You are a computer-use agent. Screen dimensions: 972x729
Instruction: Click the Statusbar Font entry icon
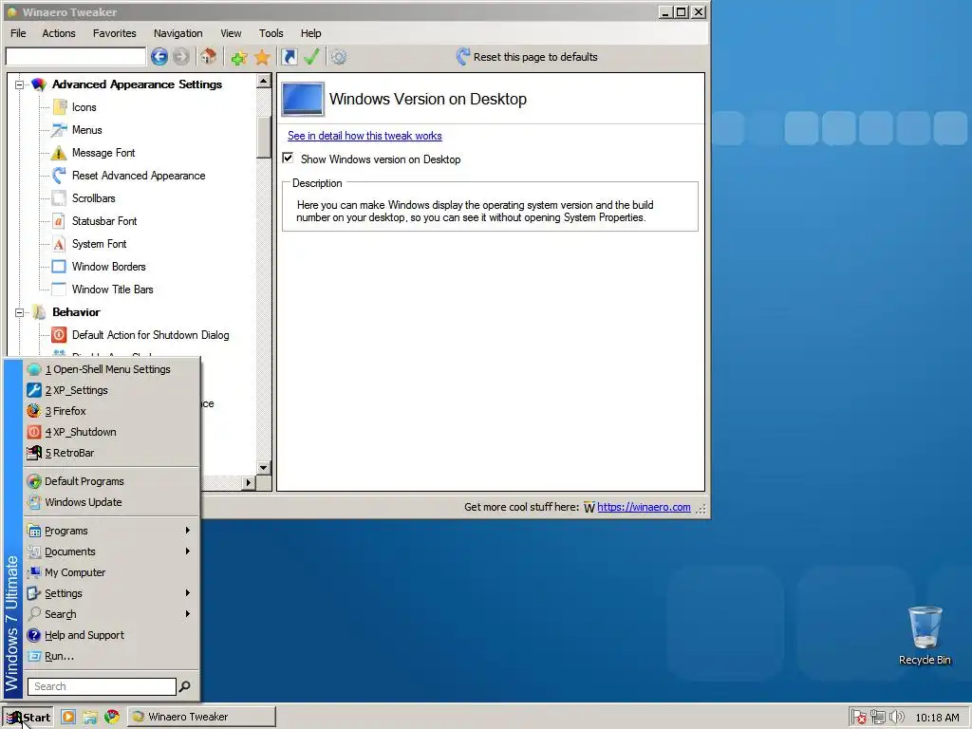click(x=59, y=221)
